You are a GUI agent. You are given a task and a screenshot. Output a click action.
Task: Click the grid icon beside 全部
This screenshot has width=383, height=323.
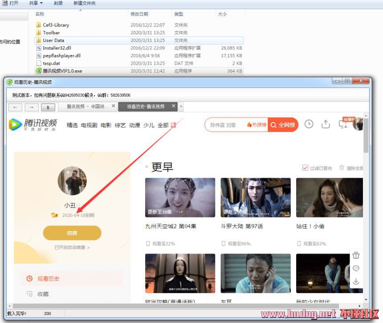[174, 125]
